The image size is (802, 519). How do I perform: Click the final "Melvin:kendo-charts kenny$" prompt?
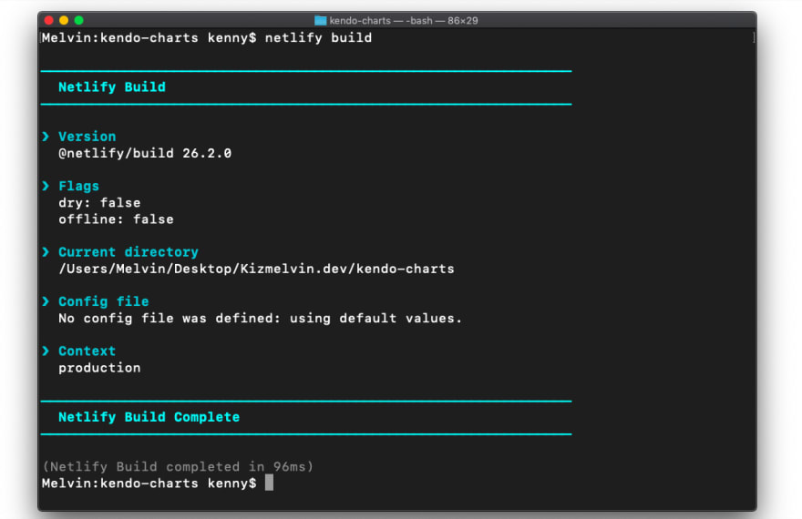(x=149, y=483)
